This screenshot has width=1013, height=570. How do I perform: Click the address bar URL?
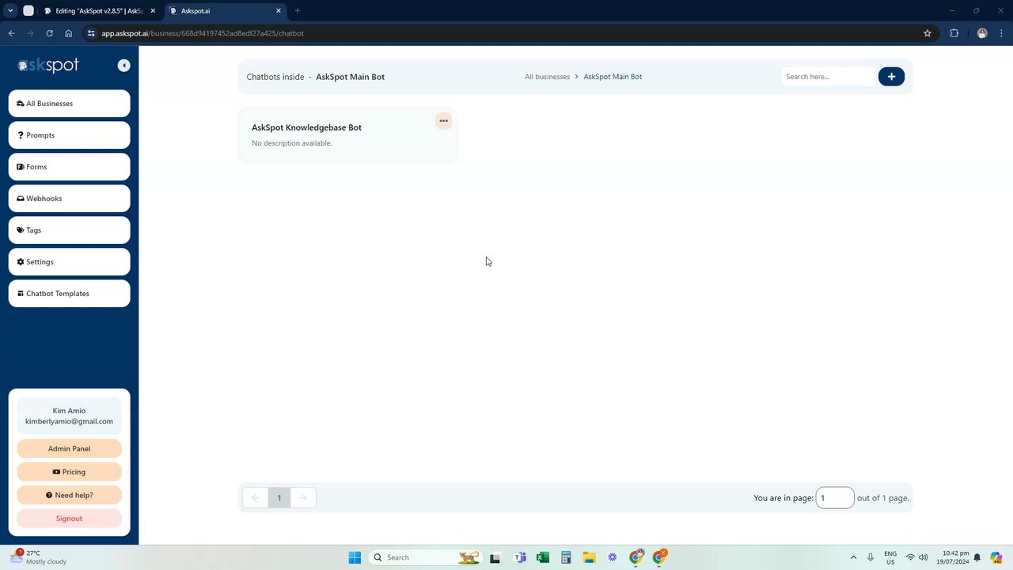pos(203,33)
